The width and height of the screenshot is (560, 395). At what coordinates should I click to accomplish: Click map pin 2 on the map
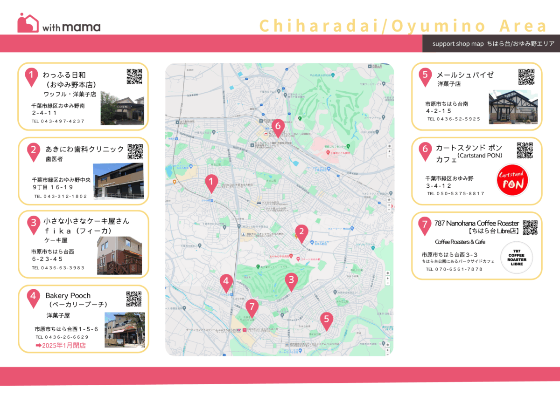[x=301, y=232]
